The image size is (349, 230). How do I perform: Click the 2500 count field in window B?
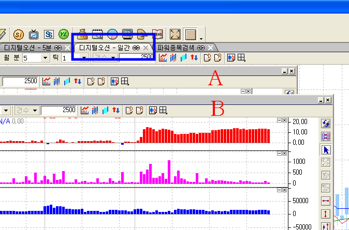pos(59,110)
